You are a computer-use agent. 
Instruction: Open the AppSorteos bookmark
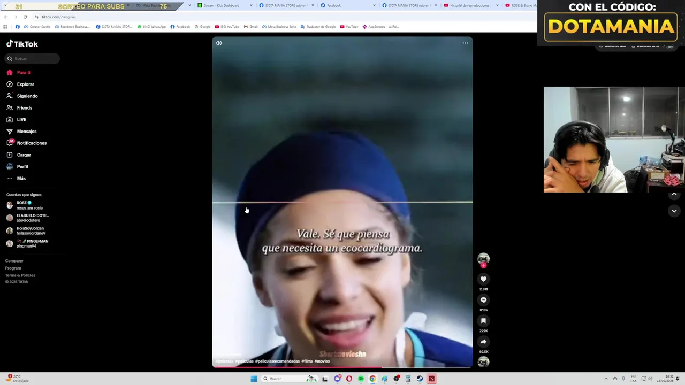(380, 27)
